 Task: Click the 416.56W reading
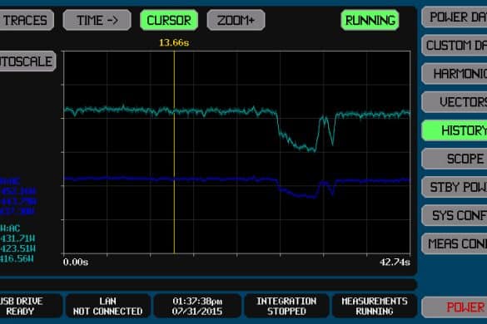pyautogui.click(x=17, y=258)
